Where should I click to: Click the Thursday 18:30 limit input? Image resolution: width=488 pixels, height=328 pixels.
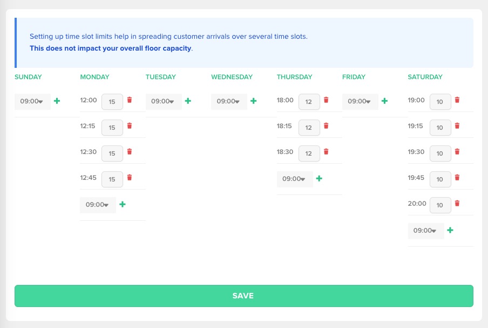(309, 153)
